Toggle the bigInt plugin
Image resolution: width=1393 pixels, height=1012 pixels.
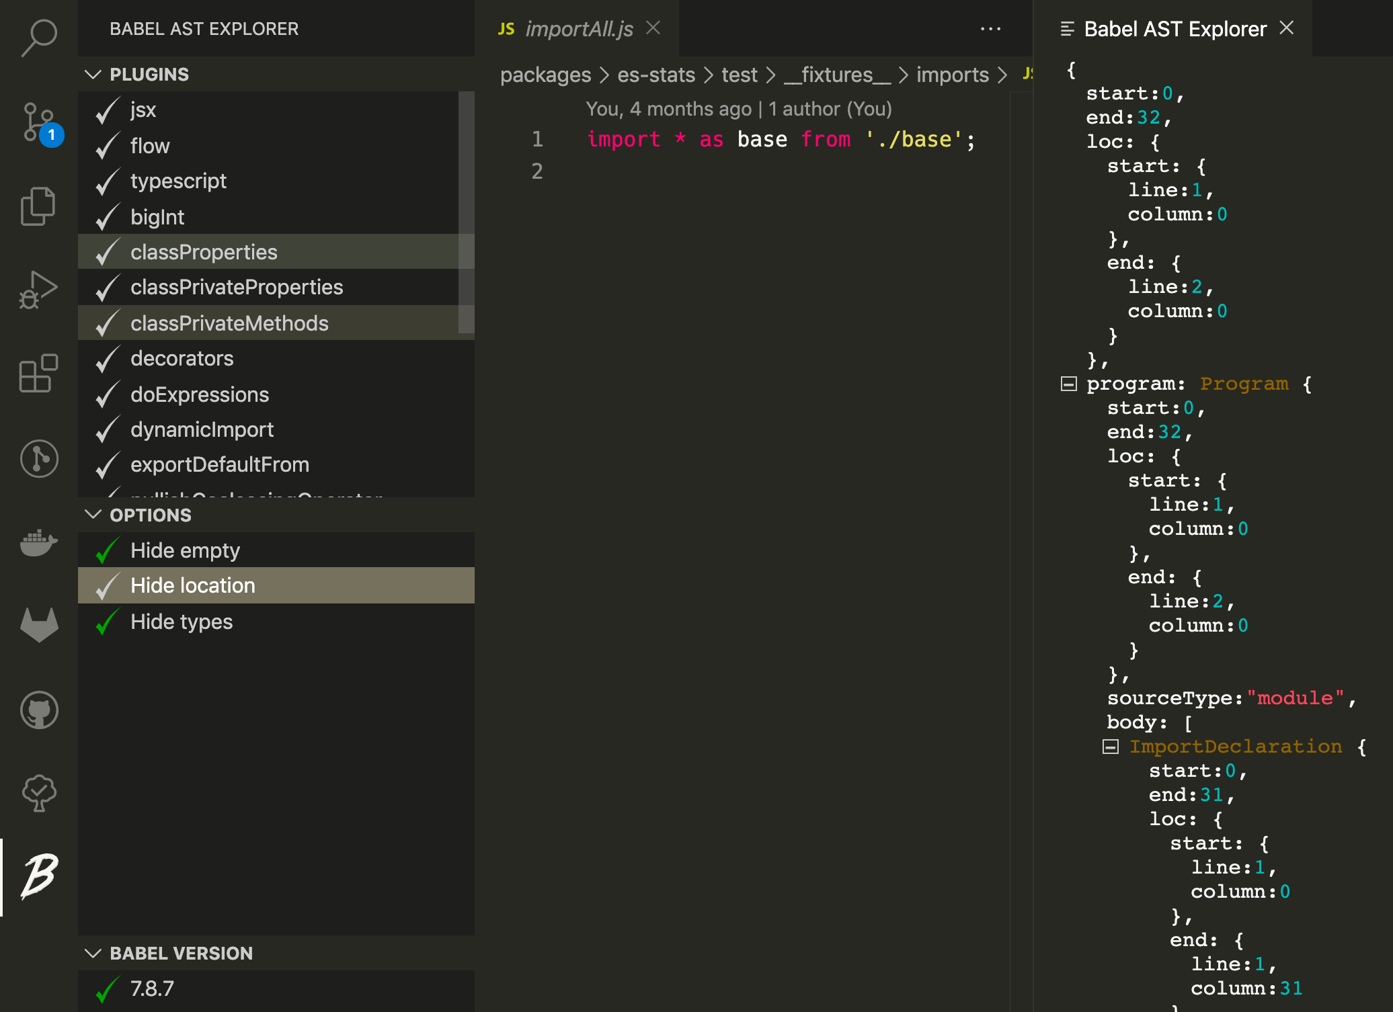pos(276,217)
